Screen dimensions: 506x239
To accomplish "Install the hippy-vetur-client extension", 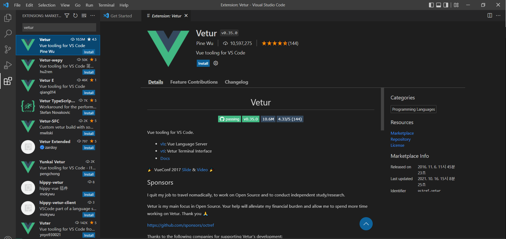I will pyautogui.click(x=89, y=215).
